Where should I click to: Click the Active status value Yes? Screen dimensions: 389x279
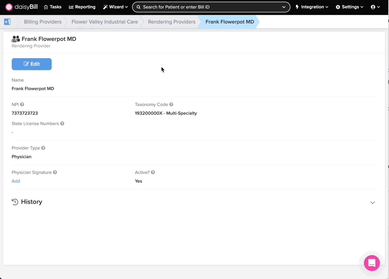pyautogui.click(x=139, y=181)
